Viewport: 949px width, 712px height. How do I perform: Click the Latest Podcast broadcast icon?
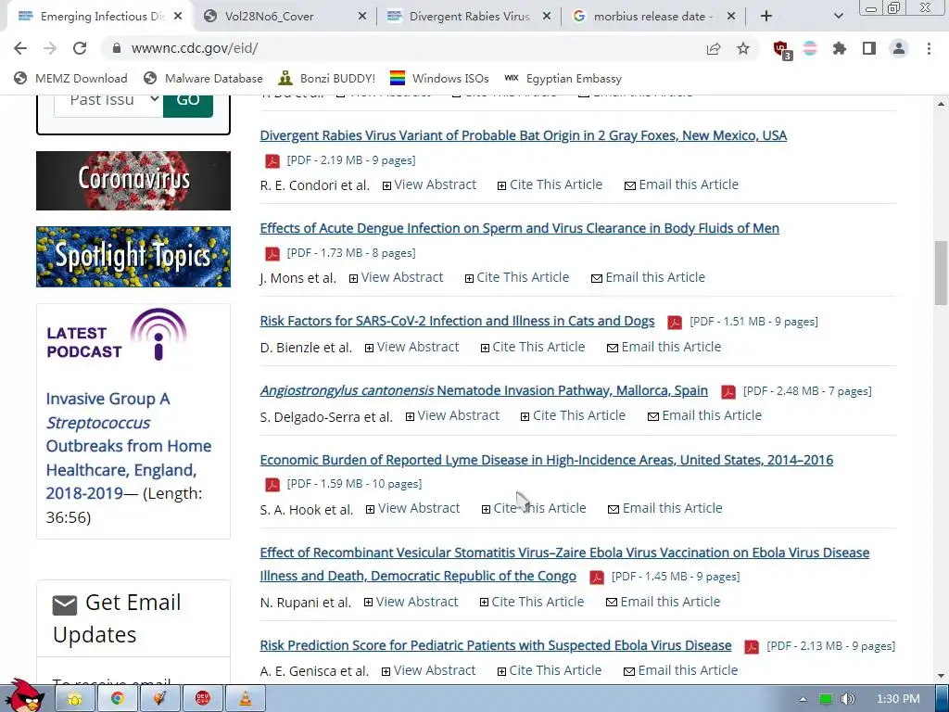point(158,334)
